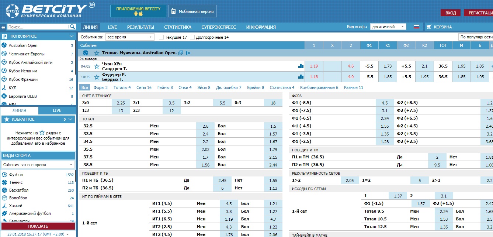Open tournament in new window icon

[181, 53]
